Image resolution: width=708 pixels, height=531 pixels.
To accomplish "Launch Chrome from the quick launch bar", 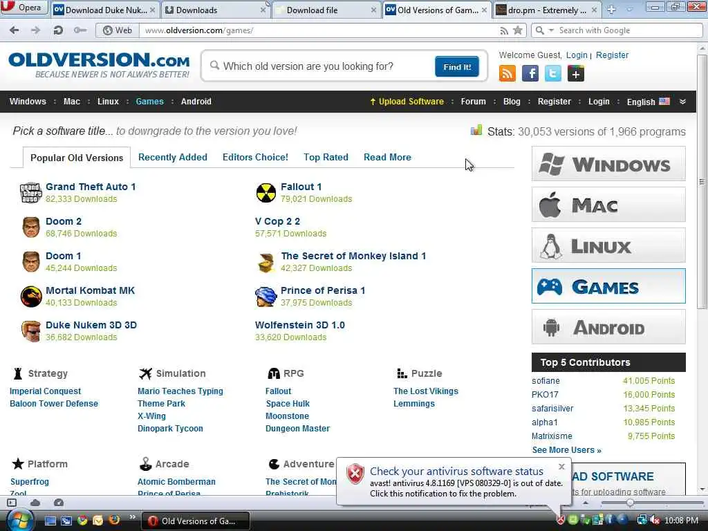I will point(82,521).
